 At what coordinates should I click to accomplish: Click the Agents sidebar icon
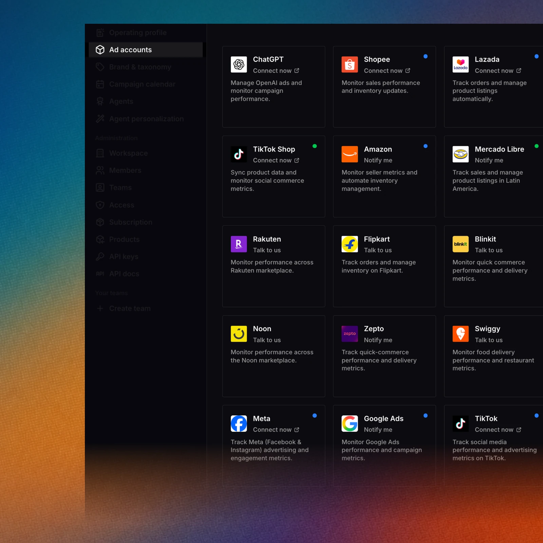tap(100, 101)
